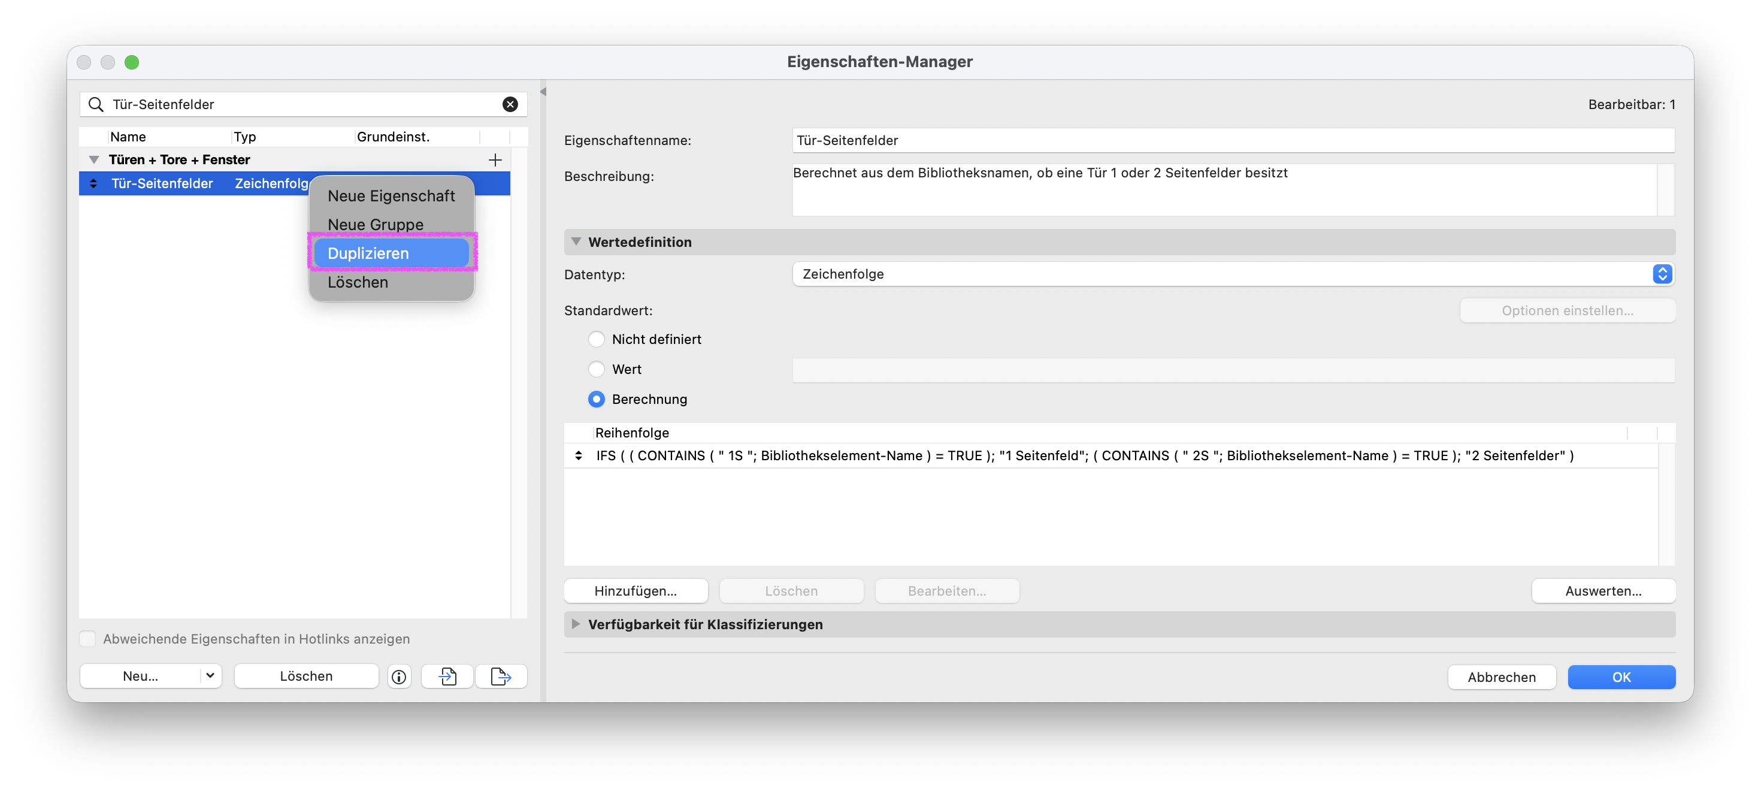This screenshot has width=1761, height=791.
Task: Click the Typ column header
Action: click(x=292, y=137)
